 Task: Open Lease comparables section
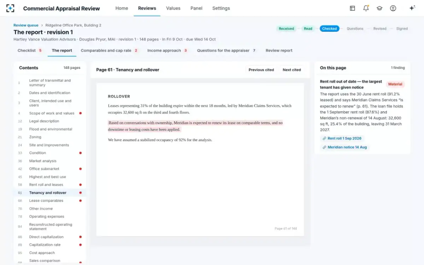(x=50, y=201)
